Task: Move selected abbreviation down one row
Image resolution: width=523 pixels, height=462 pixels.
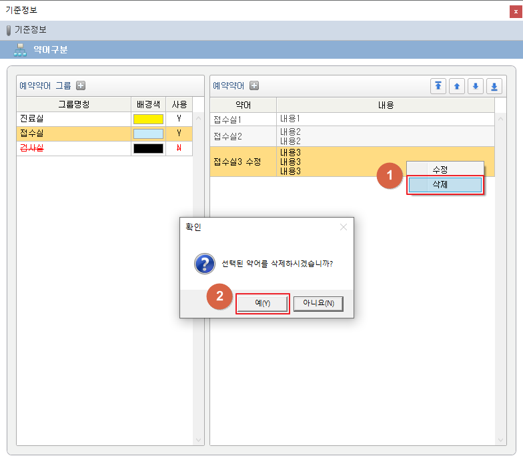Action: [x=476, y=86]
